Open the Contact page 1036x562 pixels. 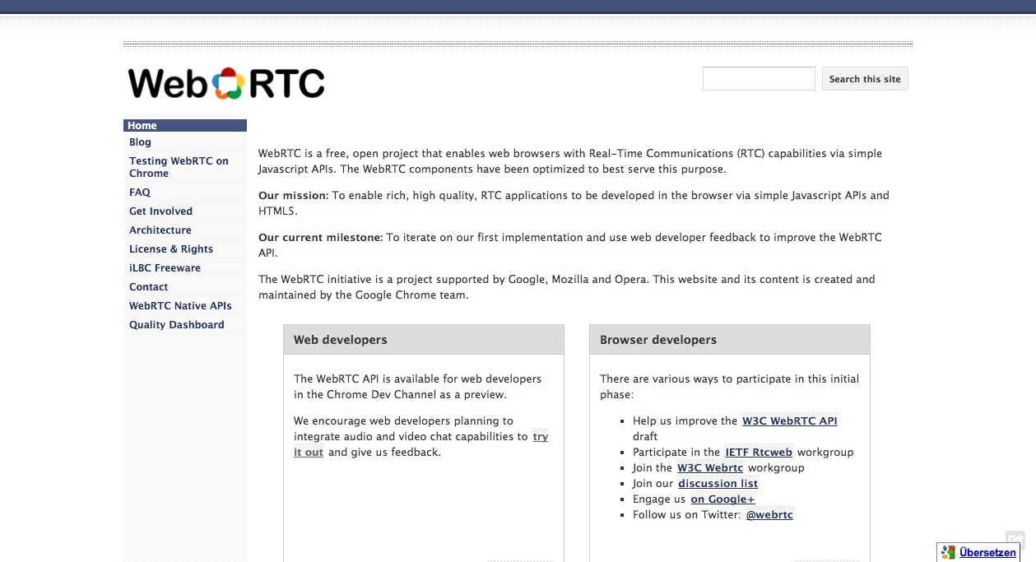click(148, 287)
